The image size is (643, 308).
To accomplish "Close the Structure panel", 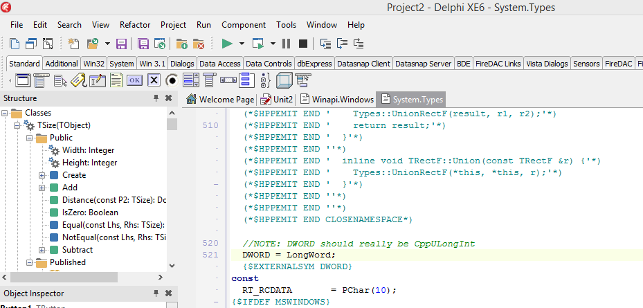I will (x=168, y=98).
